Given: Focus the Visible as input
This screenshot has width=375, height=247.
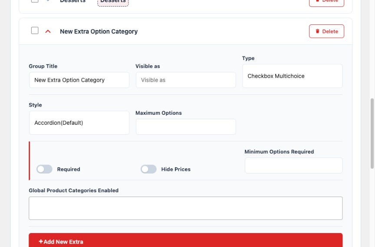Looking at the screenshot, I should coord(186,80).
